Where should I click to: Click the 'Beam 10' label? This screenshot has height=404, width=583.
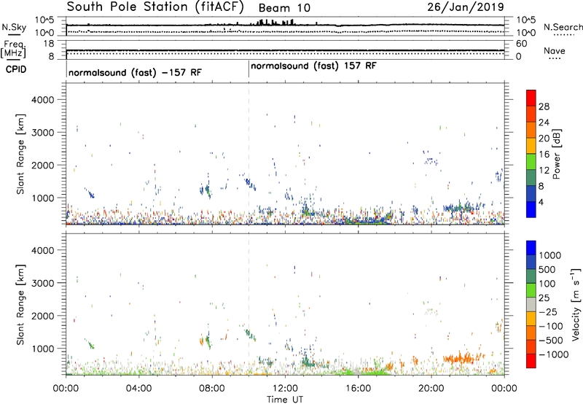click(x=284, y=8)
